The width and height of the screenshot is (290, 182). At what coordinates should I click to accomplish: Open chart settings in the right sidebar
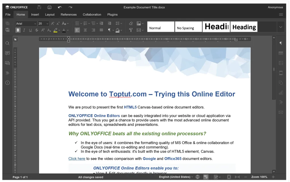click(x=281, y=92)
